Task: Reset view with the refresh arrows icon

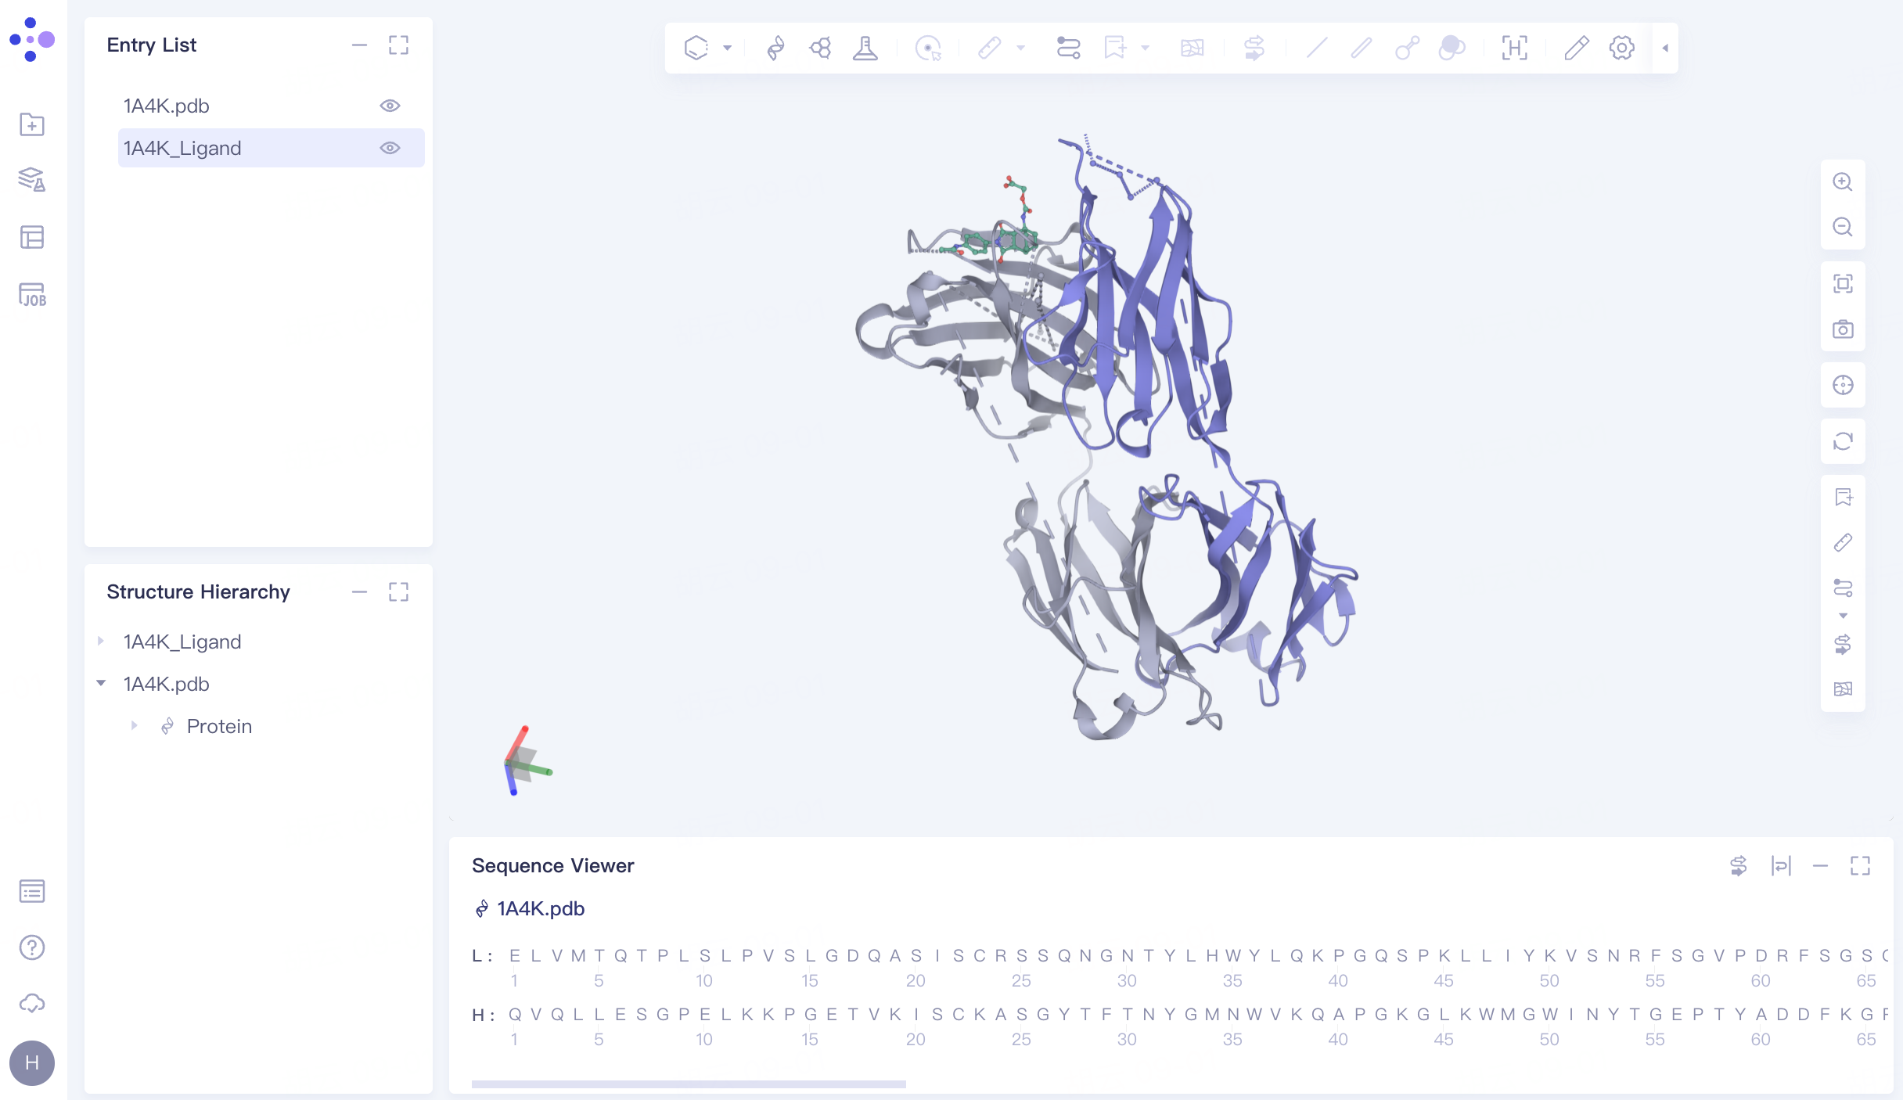Action: point(1843,441)
